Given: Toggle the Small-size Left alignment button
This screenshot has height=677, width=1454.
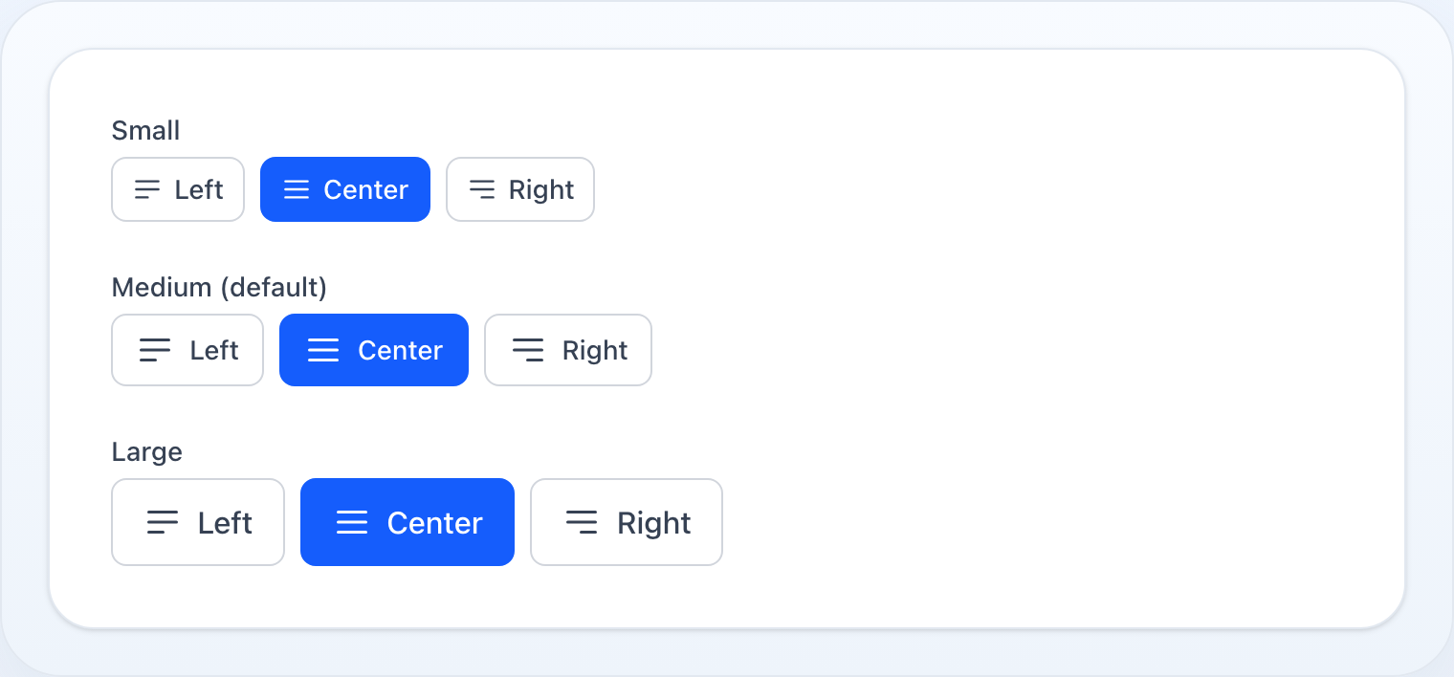Looking at the screenshot, I should tap(178, 189).
